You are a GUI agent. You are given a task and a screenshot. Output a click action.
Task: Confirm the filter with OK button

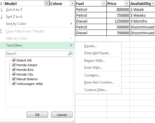(x=37, y=115)
